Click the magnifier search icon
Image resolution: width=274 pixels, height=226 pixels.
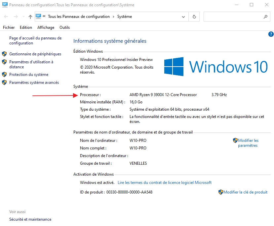coord(265,17)
